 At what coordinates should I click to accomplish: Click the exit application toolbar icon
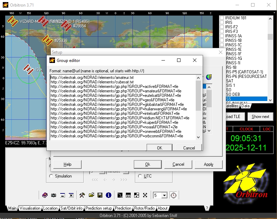[71, 195]
